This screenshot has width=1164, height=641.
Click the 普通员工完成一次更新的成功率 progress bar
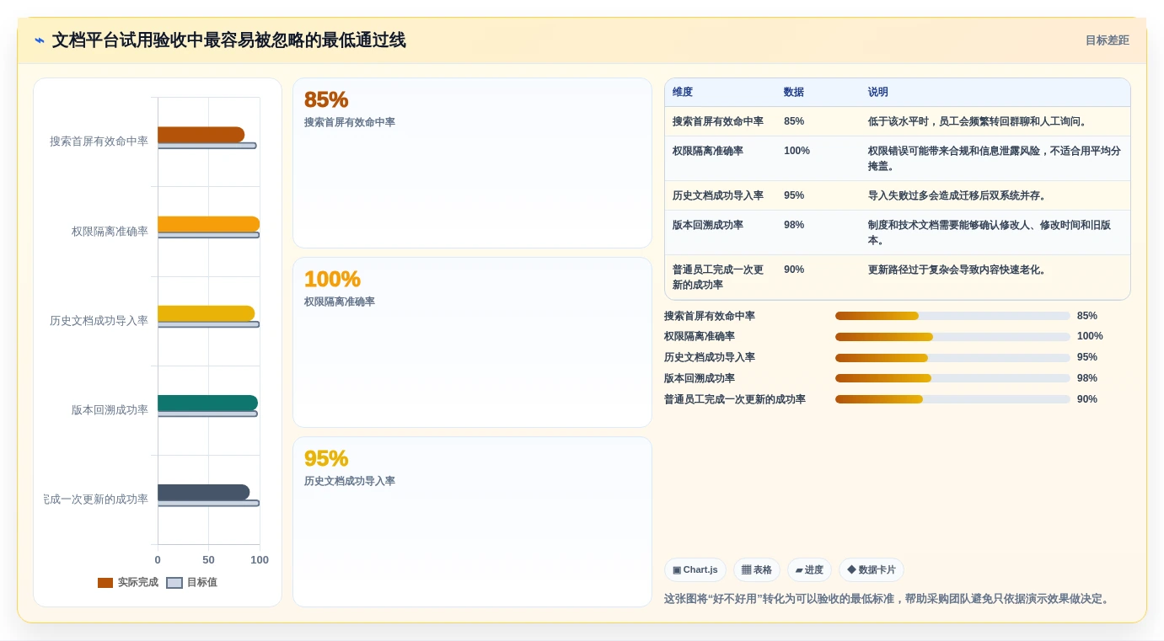point(952,399)
